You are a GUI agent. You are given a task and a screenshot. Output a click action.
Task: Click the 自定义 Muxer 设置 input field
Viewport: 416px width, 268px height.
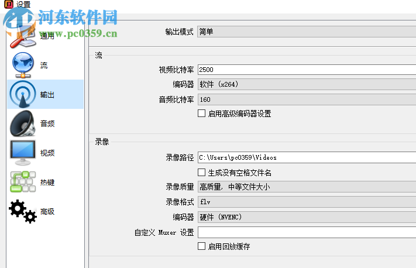pos(307,232)
